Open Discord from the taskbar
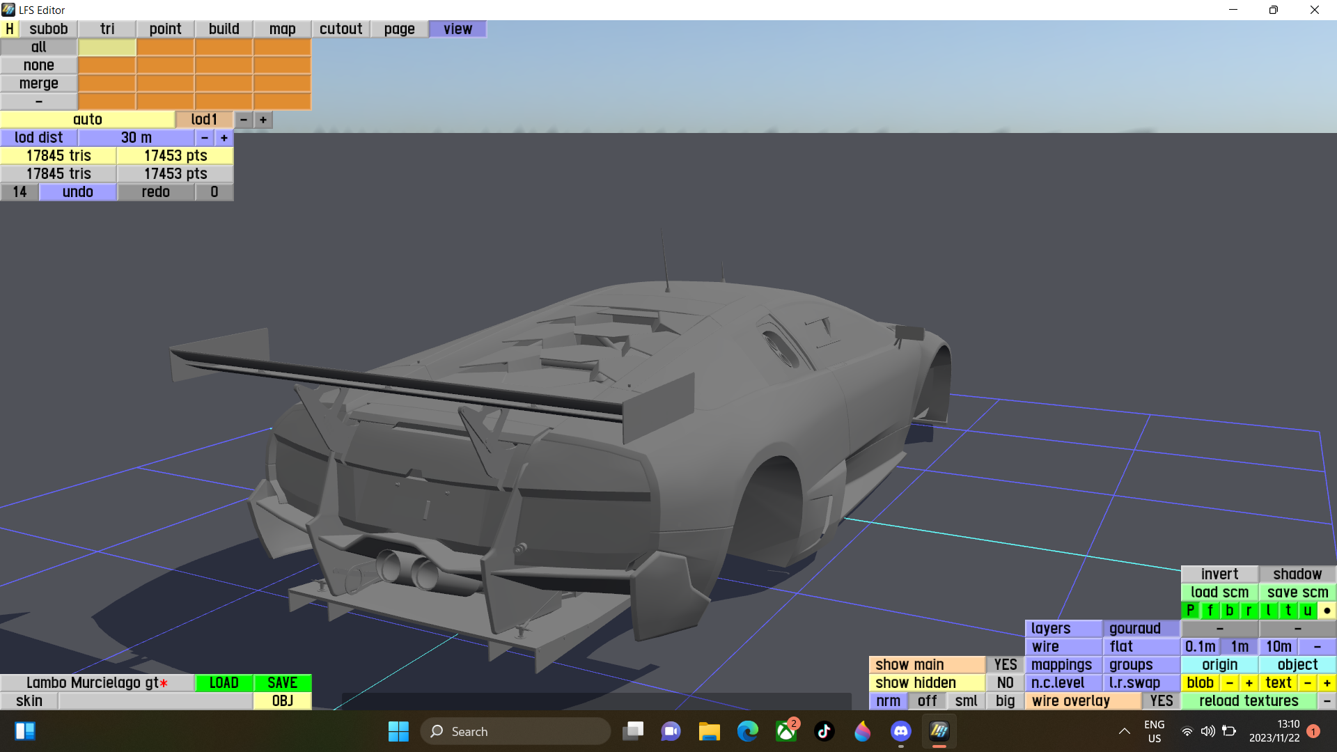 pyautogui.click(x=900, y=731)
